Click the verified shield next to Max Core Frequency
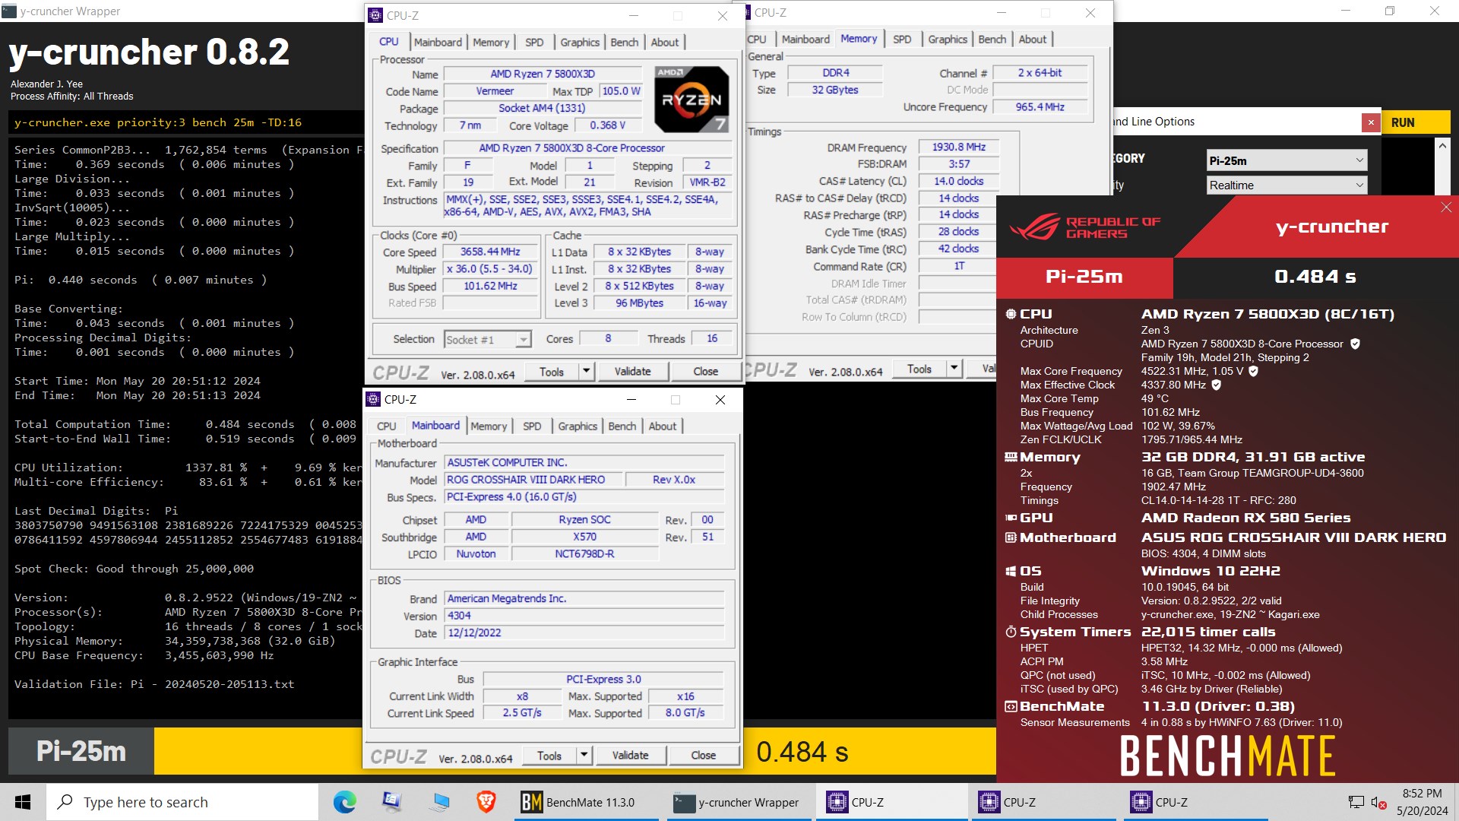Image resolution: width=1459 pixels, height=821 pixels. pos(1253,371)
